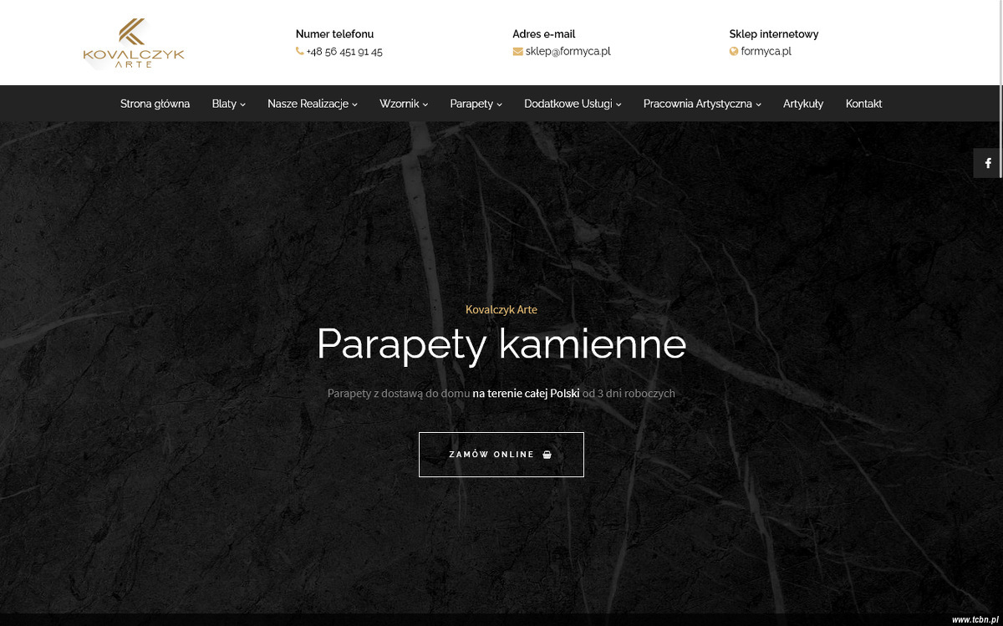Image resolution: width=1003 pixels, height=626 pixels.
Task: Click the sklep@formyca.pl email link
Action: click(568, 51)
